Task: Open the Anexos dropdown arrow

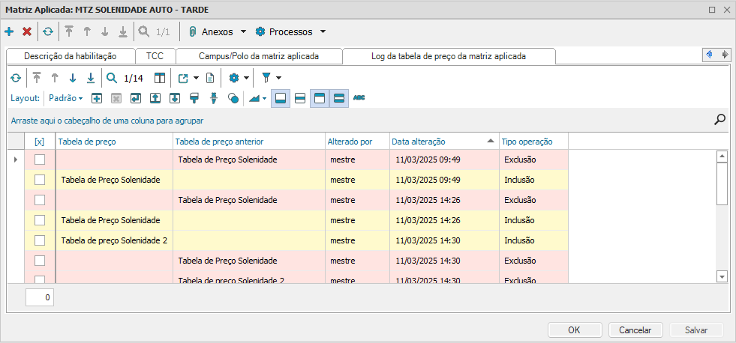Action: (243, 32)
